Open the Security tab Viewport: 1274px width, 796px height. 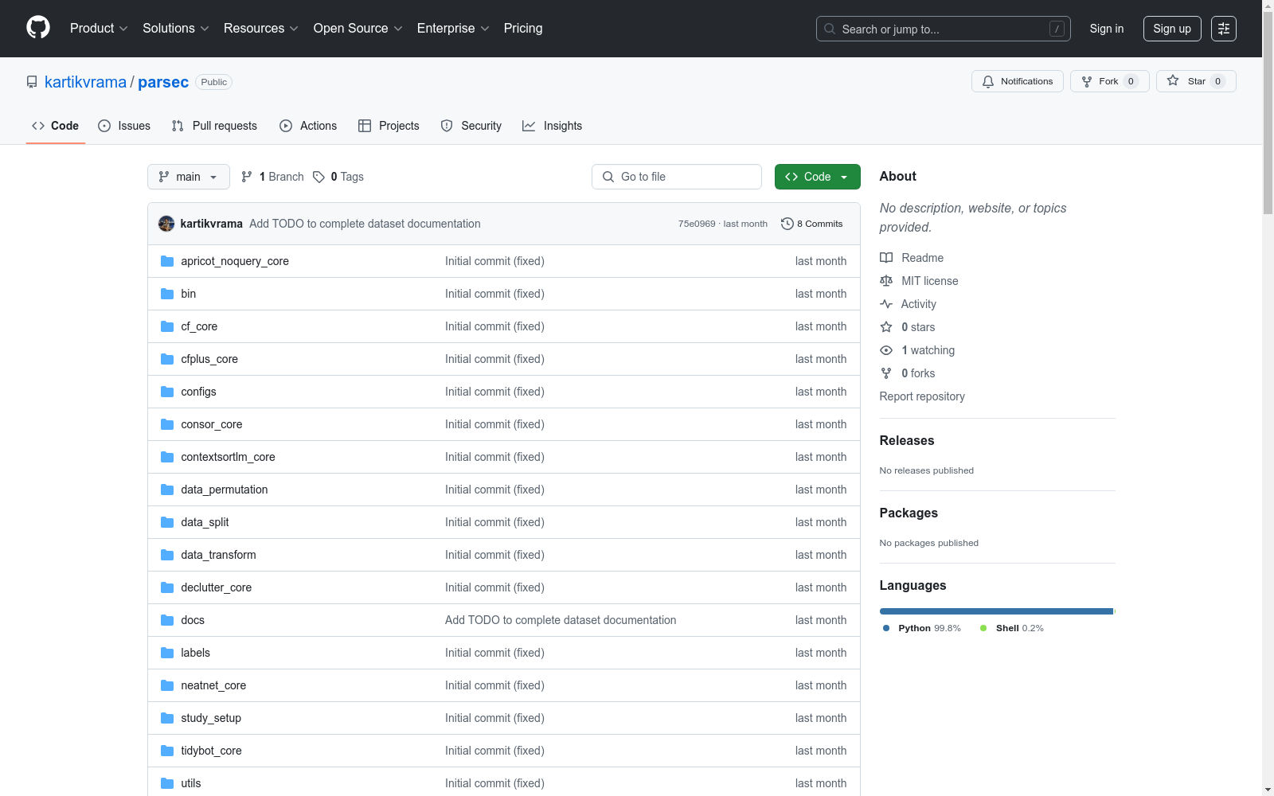point(471,126)
